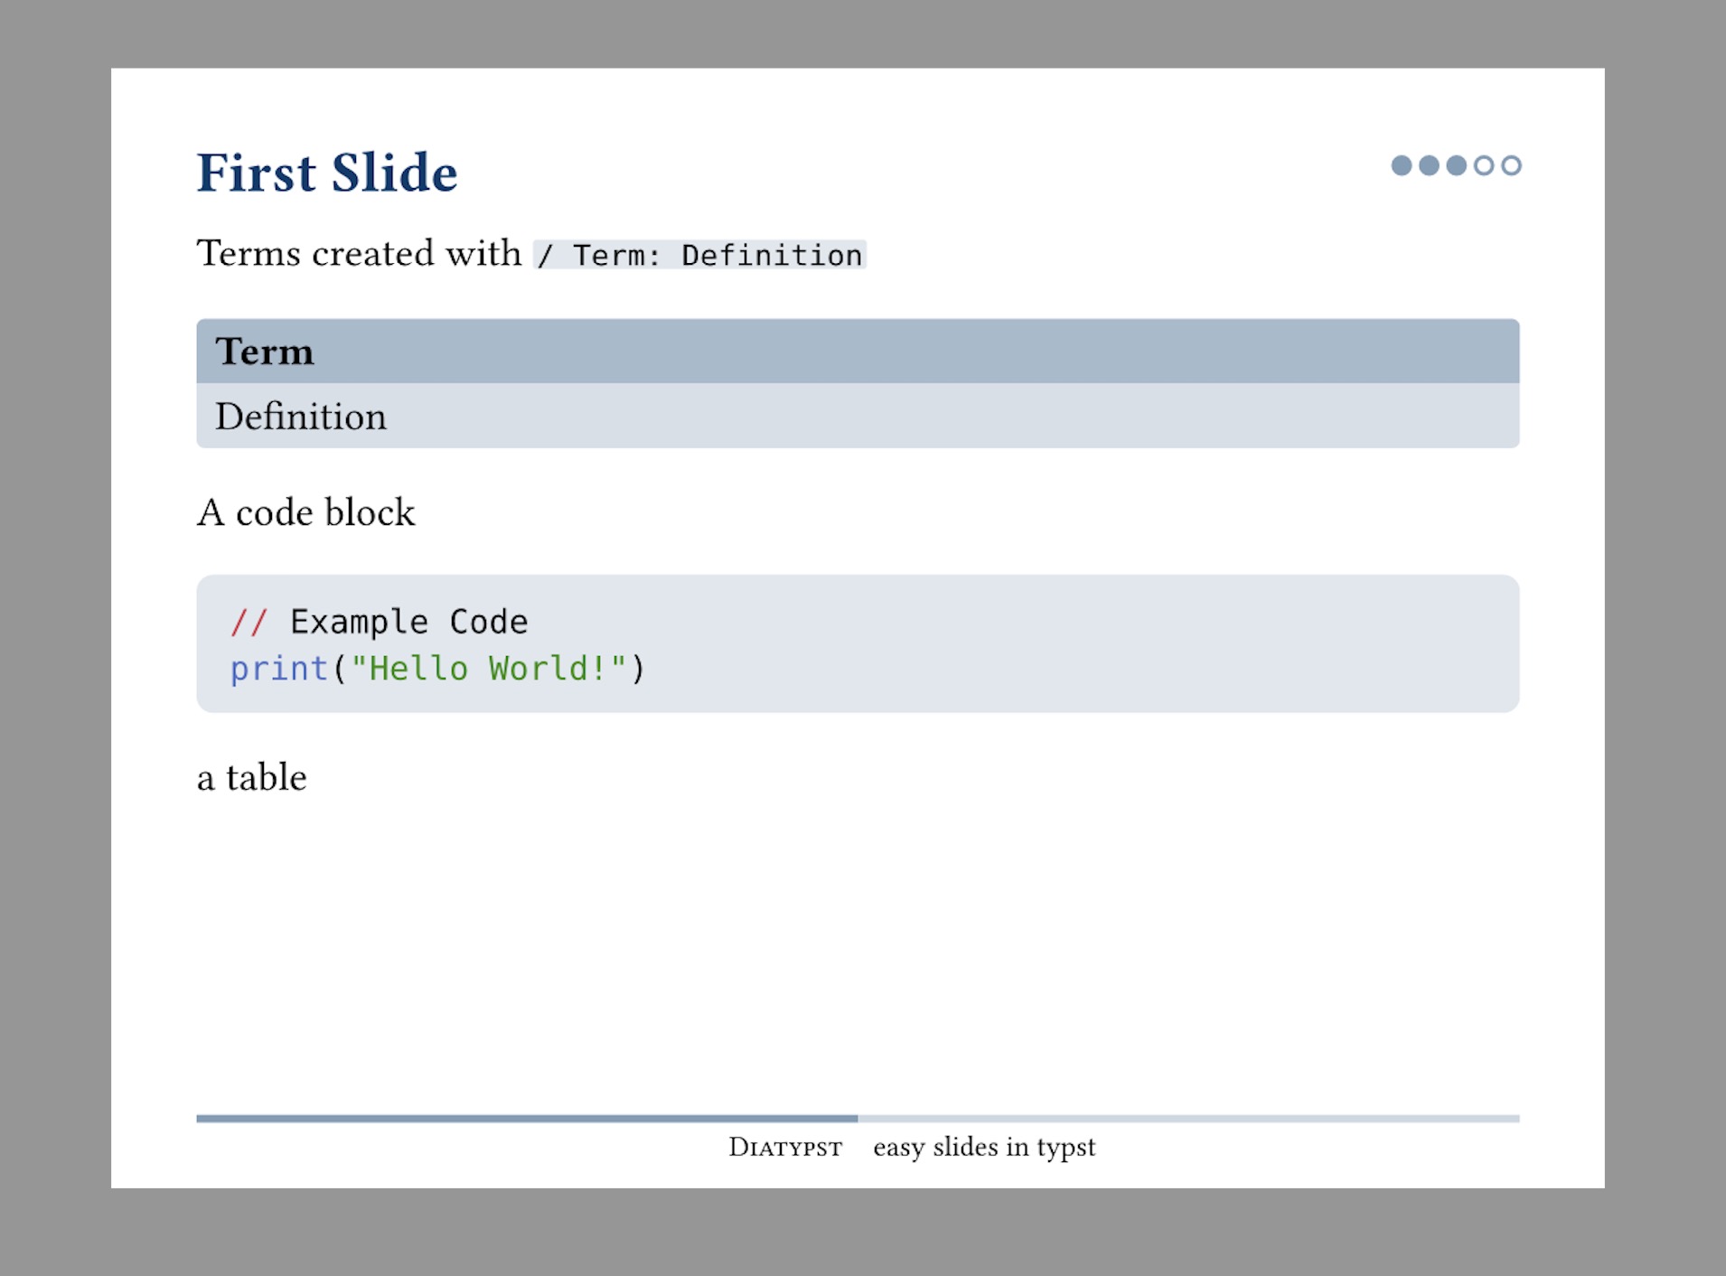The height and width of the screenshot is (1276, 1726).
Task: Click 'A code block' paragraph
Action: pyautogui.click(x=306, y=512)
